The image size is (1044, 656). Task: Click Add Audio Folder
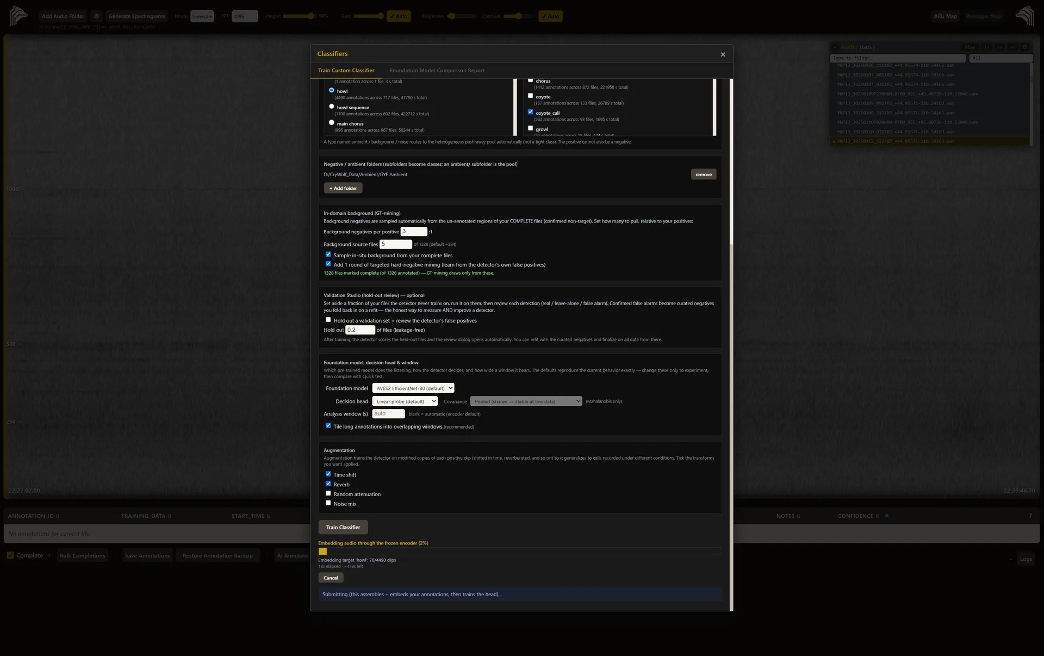coord(63,16)
